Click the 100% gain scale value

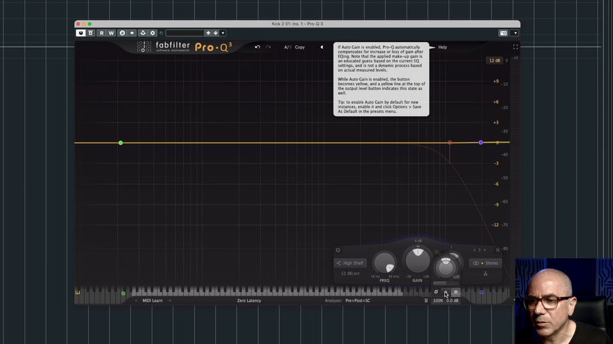coord(438,301)
